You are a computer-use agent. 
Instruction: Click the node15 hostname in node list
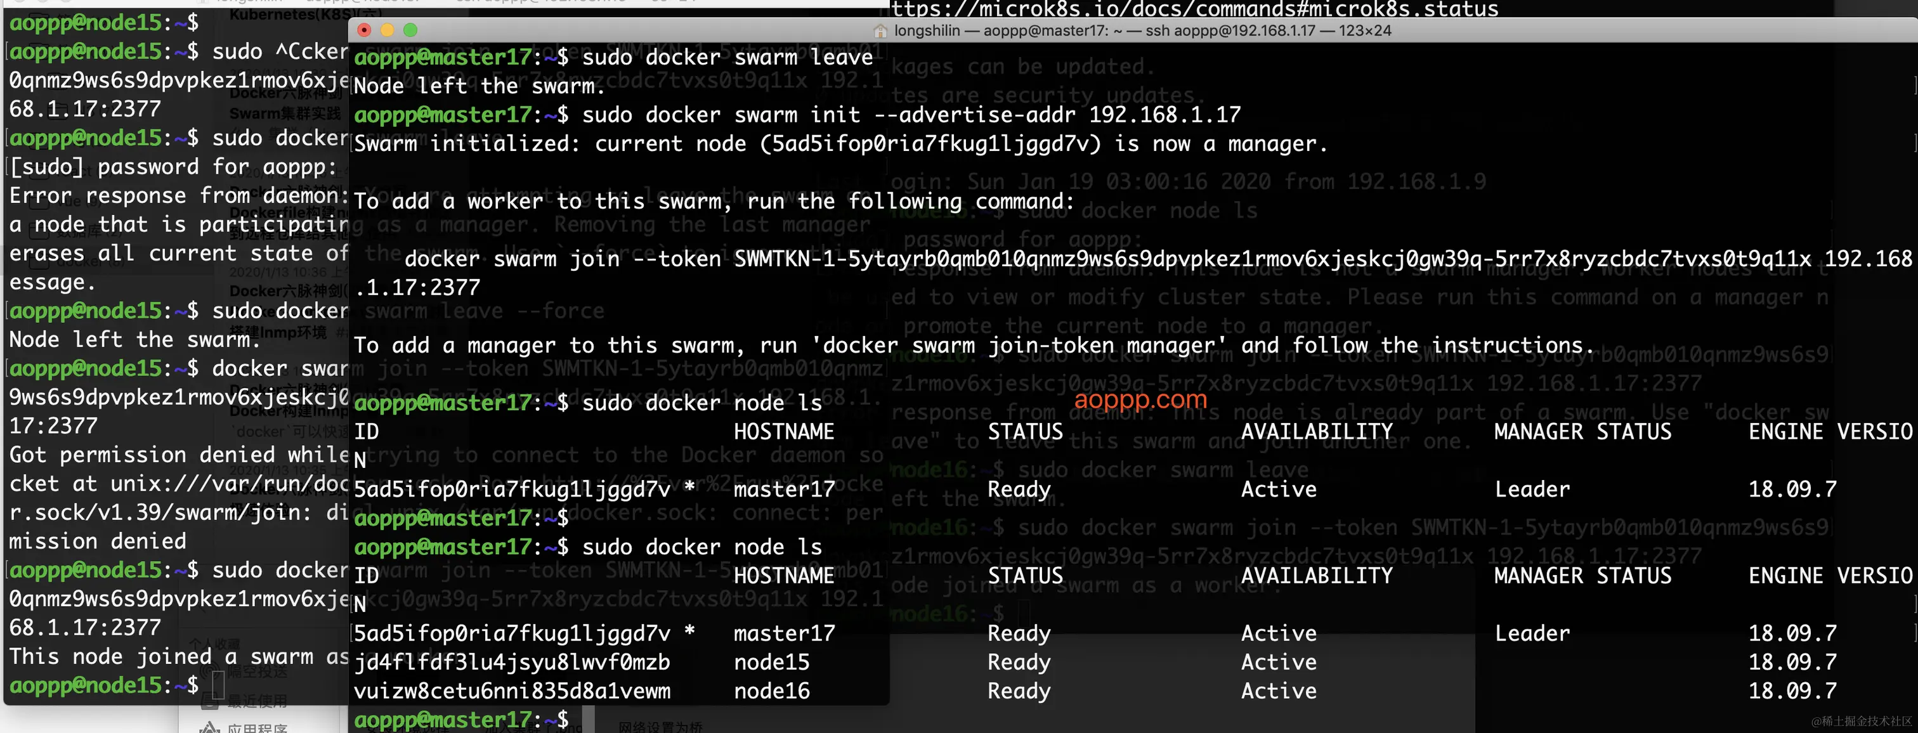click(771, 661)
